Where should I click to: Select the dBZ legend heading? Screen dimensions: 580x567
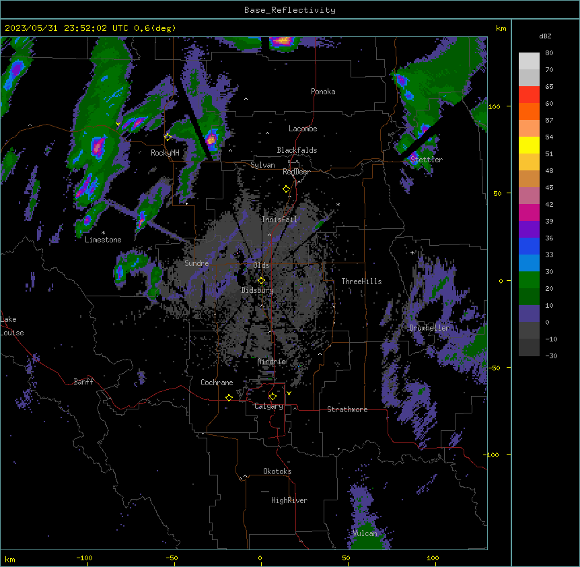[x=545, y=36]
